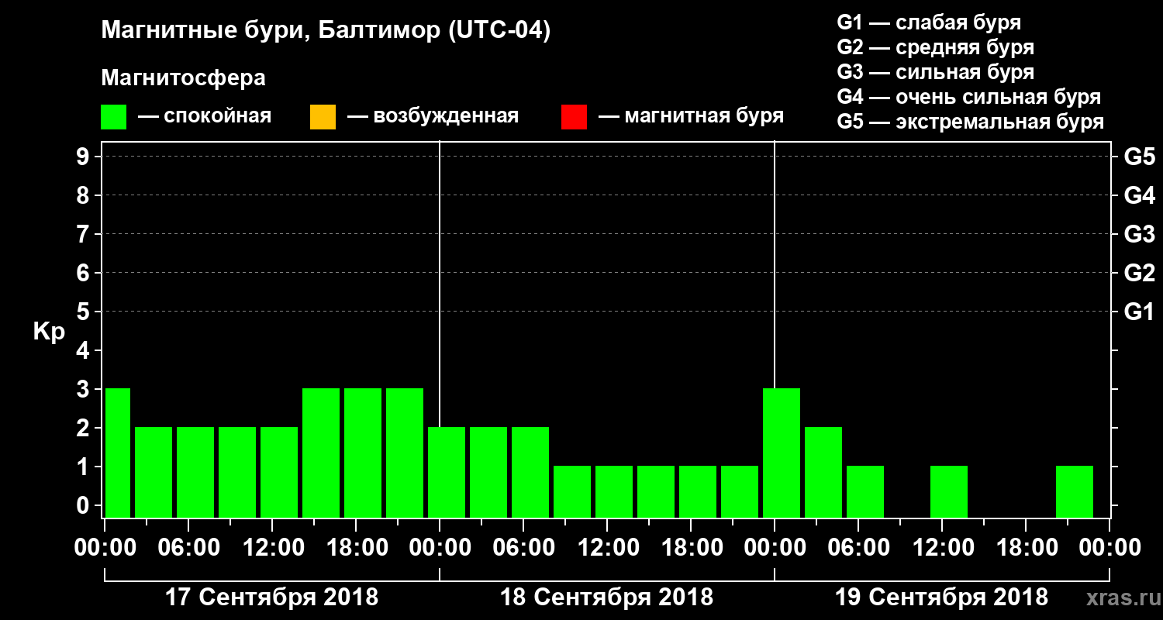Viewport: 1163px width, 620px height.
Task: Click the '18:00' time label under 19 September
Action: [1026, 548]
